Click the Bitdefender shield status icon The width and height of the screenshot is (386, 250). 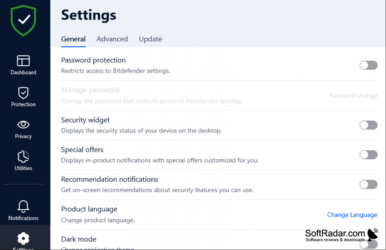[x=23, y=20]
